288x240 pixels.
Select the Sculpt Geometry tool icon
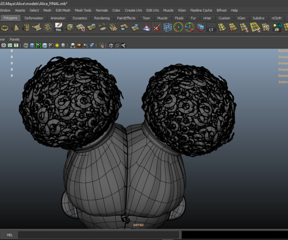click(x=146, y=27)
